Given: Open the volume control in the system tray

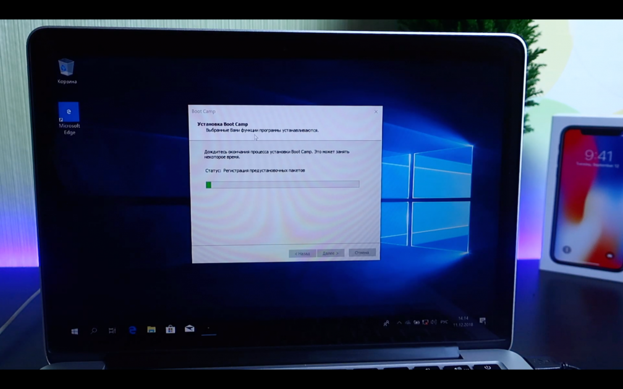Looking at the screenshot, I should (434, 322).
